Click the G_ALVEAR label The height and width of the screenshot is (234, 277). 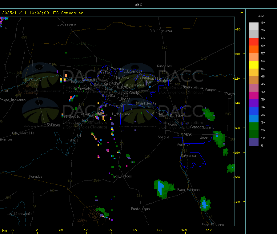coord(184,135)
